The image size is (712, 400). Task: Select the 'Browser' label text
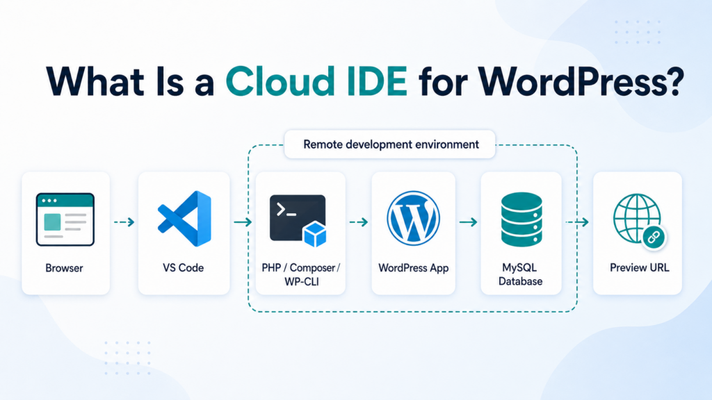coord(64,268)
